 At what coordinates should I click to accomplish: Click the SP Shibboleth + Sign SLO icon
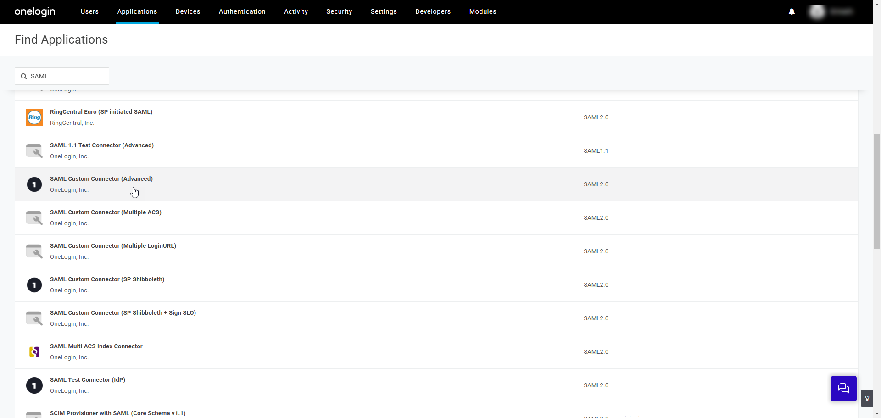[34, 318]
